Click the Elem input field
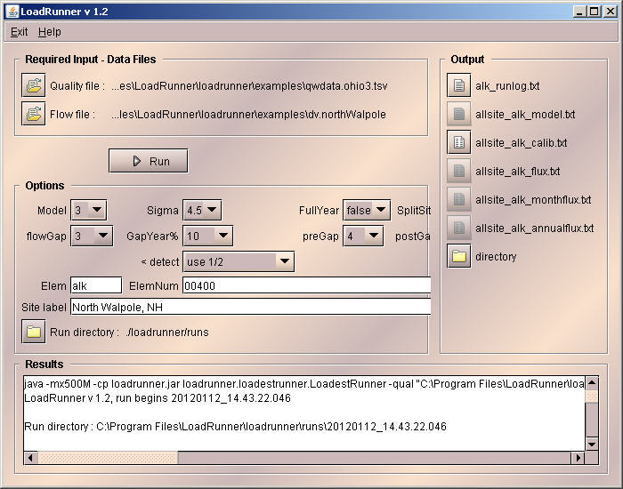 96,285
